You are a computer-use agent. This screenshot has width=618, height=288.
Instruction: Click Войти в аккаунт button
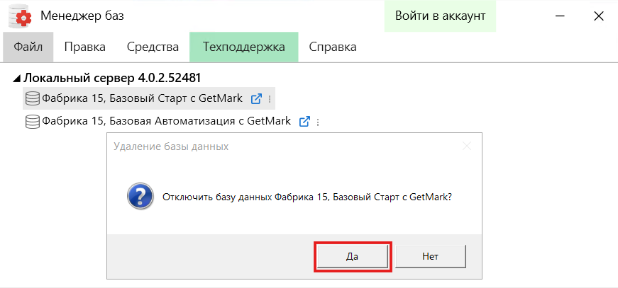pos(440,16)
